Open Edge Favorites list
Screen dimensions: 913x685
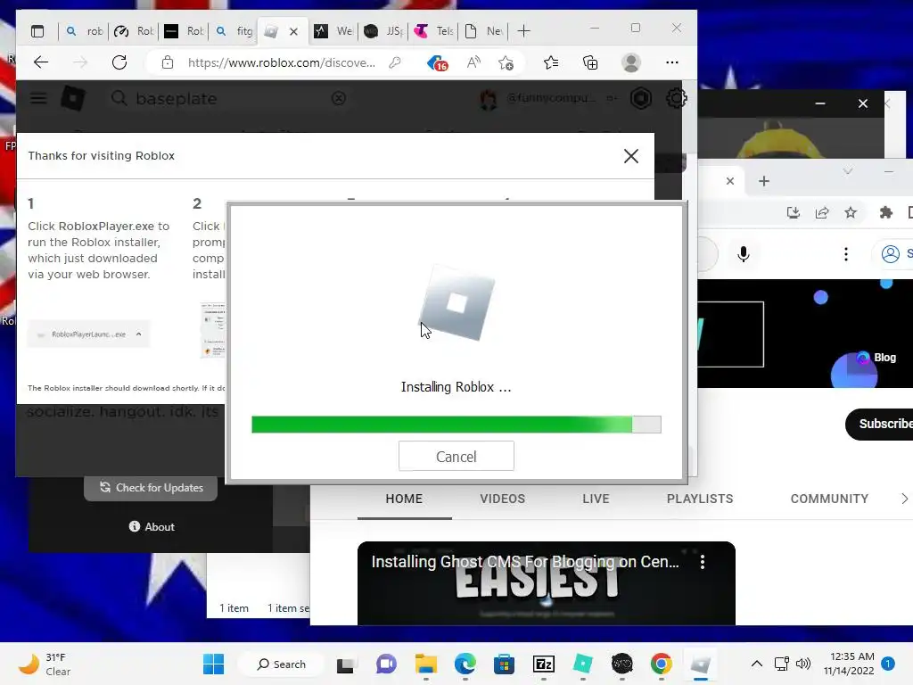point(551,62)
